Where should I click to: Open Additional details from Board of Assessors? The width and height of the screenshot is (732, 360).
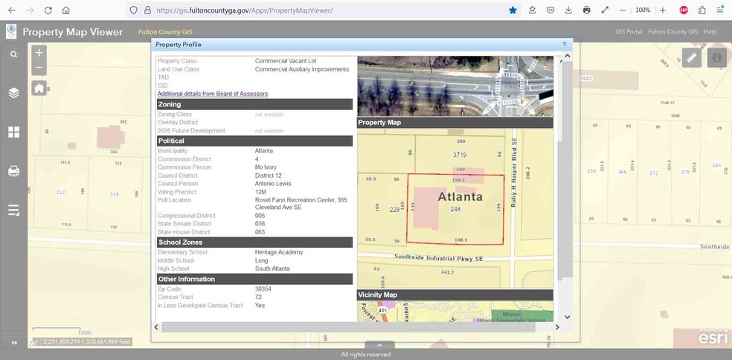tap(212, 94)
